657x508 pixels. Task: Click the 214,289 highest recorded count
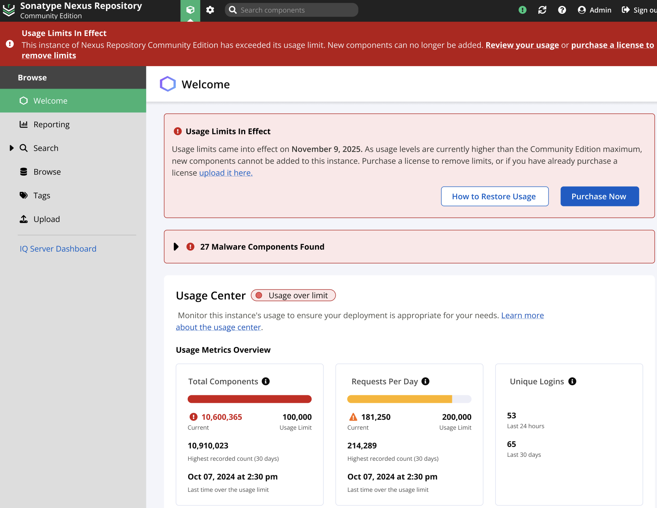pyautogui.click(x=362, y=445)
